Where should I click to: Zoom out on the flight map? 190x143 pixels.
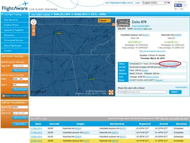[x=33, y=34]
